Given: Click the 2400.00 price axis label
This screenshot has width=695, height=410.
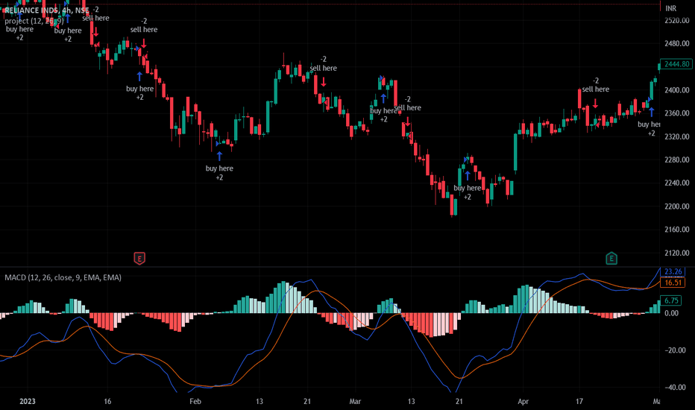Looking at the screenshot, I should tap(677, 90).
